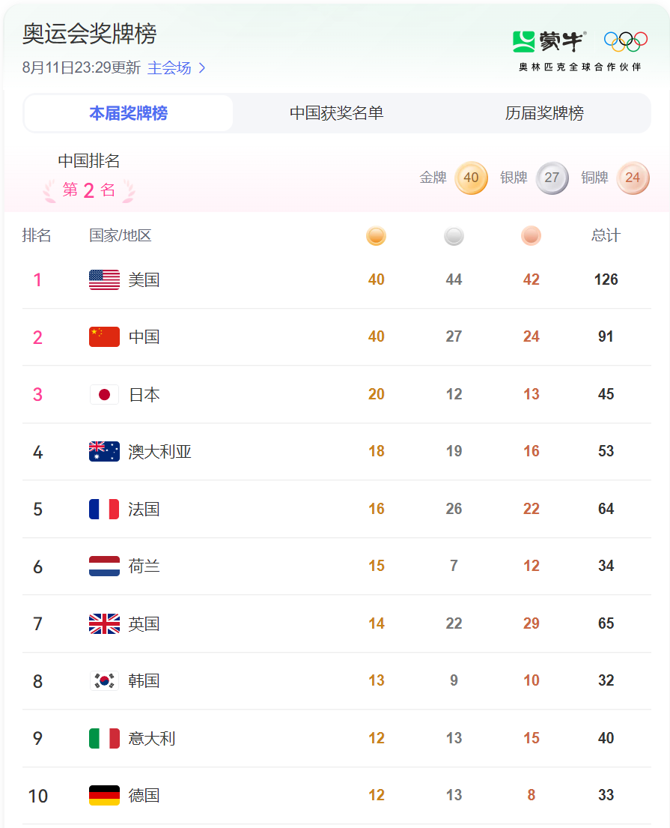This screenshot has height=828, width=670.
Task: Click the Mengniu sponsor logo
Action: [x=549, y=41]
